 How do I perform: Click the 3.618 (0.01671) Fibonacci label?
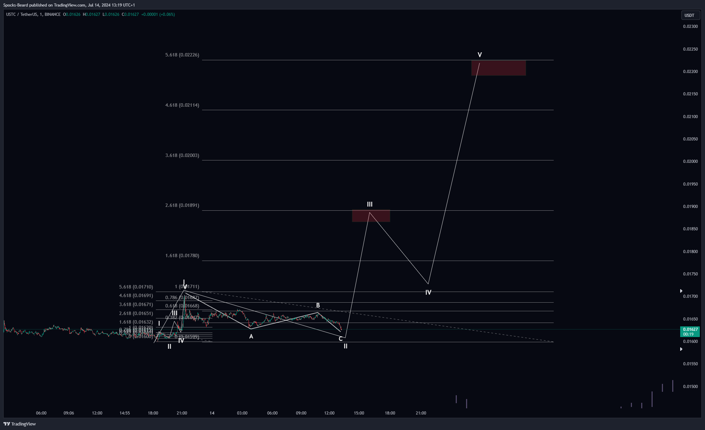[x=136, y=304]
